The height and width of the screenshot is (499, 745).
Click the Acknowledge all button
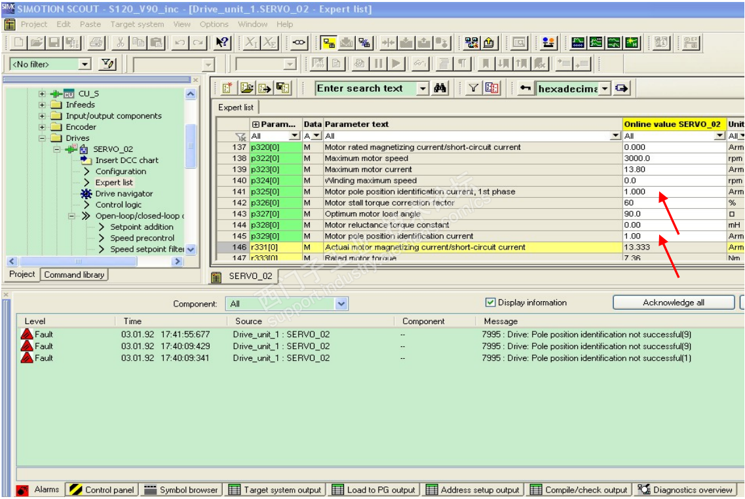[x=673, y=303]
